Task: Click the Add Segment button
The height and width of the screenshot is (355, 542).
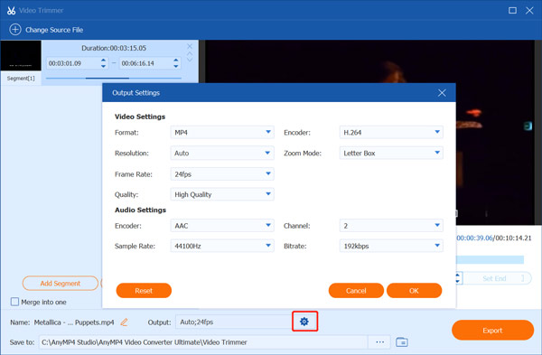Action: tap(61, 284)
